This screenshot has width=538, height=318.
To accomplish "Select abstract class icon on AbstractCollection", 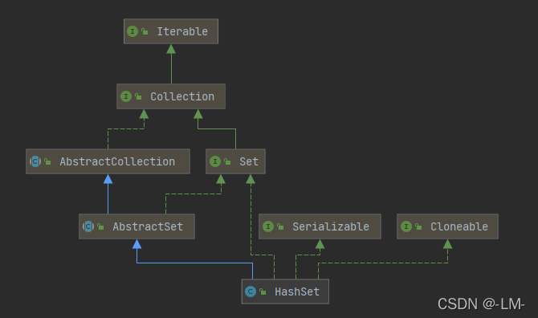I will click(35, 161).
